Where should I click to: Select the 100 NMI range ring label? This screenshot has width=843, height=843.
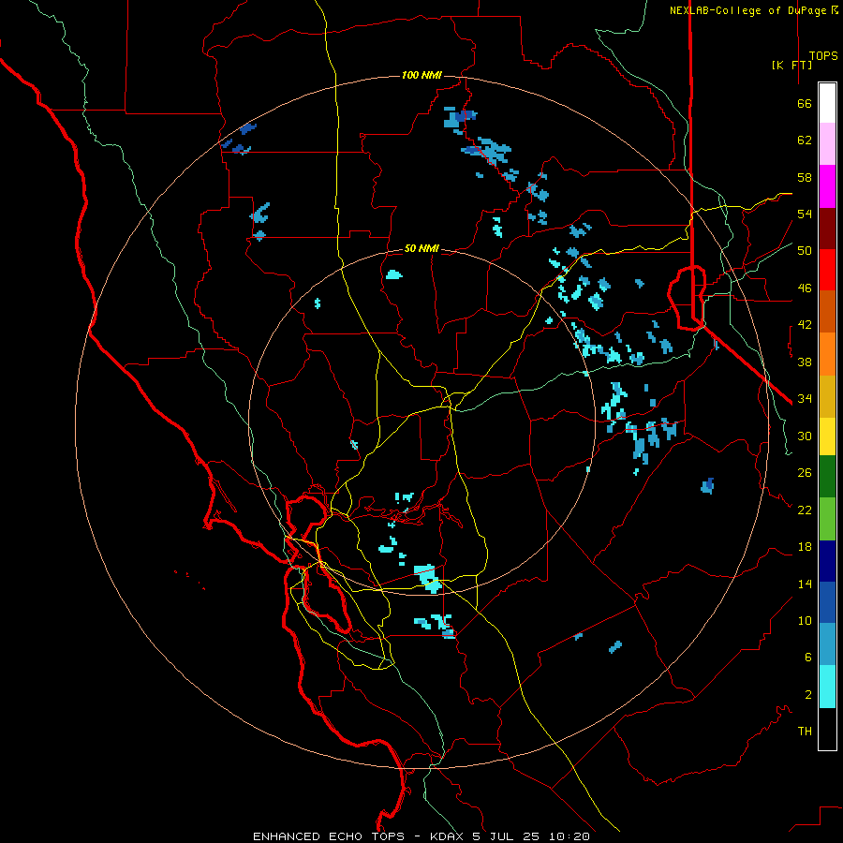pos(421,75)
